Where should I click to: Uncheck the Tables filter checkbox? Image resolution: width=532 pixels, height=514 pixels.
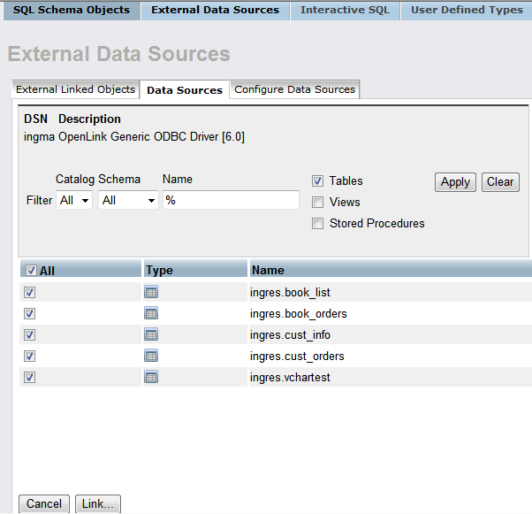pos(317,180)
